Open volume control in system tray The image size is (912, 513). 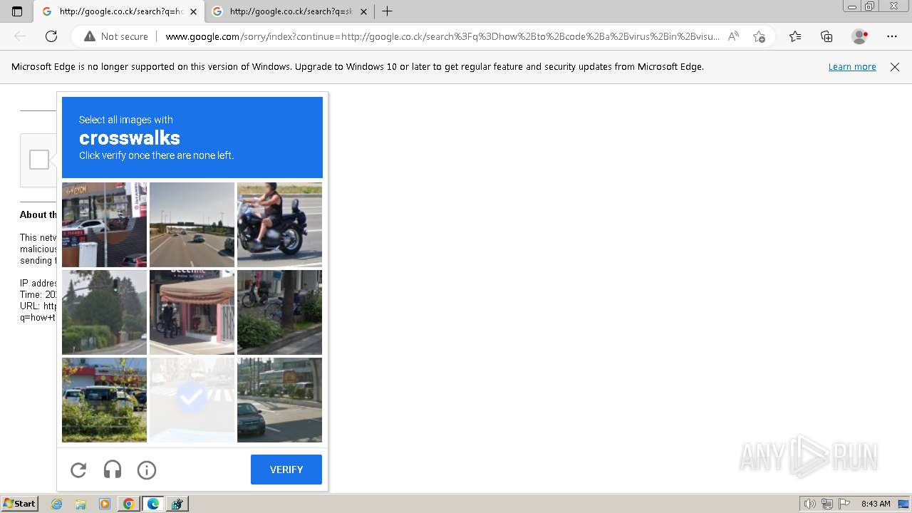pyautogui.click(x=810, y=504)
